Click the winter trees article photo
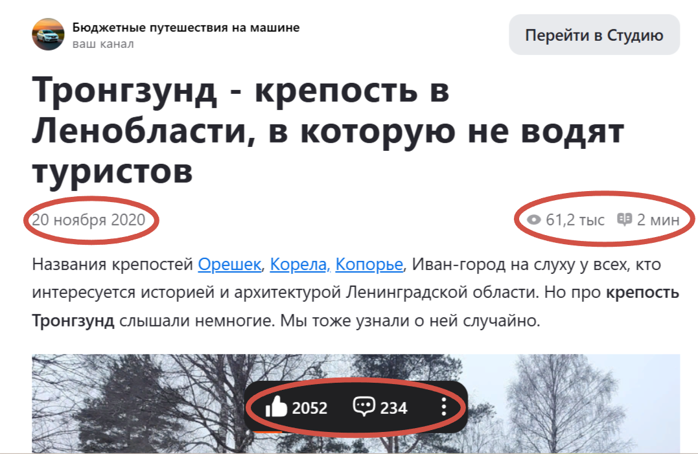 [x=356, y=403]
